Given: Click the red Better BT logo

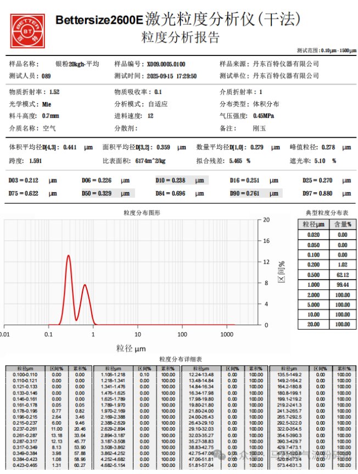Looking at the screenshot, I should tap(27, 31).
